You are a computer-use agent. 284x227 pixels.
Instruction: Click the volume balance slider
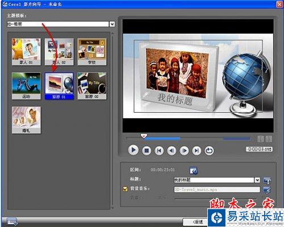coord(215,199)
